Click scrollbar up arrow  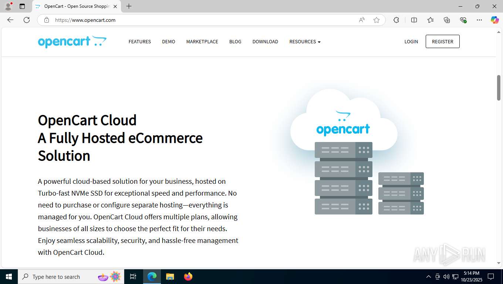pos(499,32)
